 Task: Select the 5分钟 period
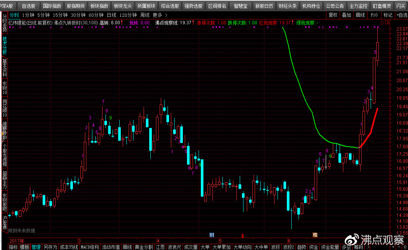click(x=43, y=15)
